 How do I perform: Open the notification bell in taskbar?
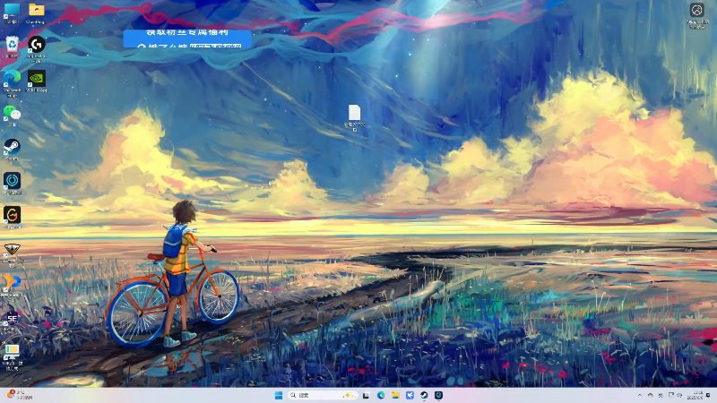(708, 395)
